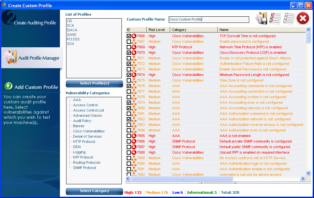This screenshot has height=198, width=314.
Task: Click the medium risk icon for ID 7667
Action: click(x=134, y=41)
